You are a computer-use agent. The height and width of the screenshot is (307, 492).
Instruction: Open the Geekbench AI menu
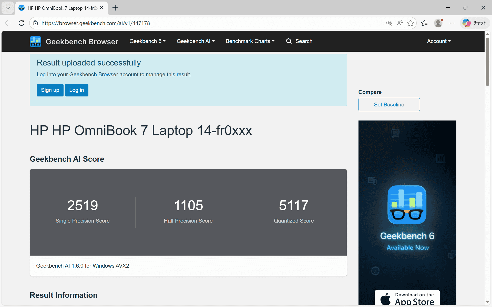(x=196, y=41)
